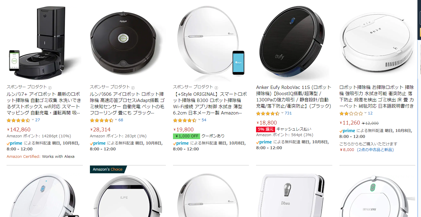Click sponsored info icon under Roomba 606

[x=133, y=88]
